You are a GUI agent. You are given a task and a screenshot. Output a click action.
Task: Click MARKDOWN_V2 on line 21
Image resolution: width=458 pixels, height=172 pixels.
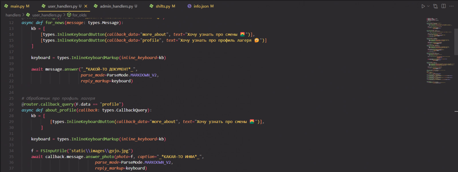[x=143, y=75]
